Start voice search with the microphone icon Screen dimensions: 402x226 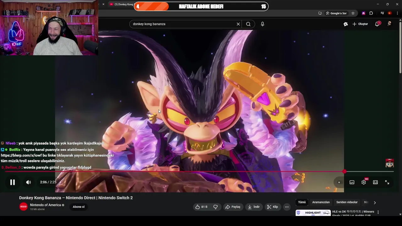point(263,24)
